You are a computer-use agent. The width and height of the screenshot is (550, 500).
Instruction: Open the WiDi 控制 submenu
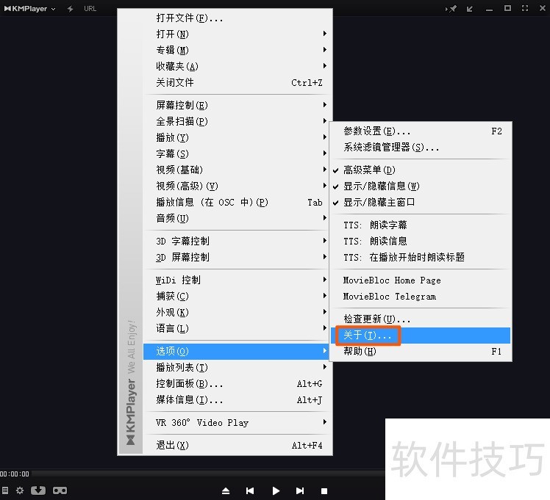238,280
